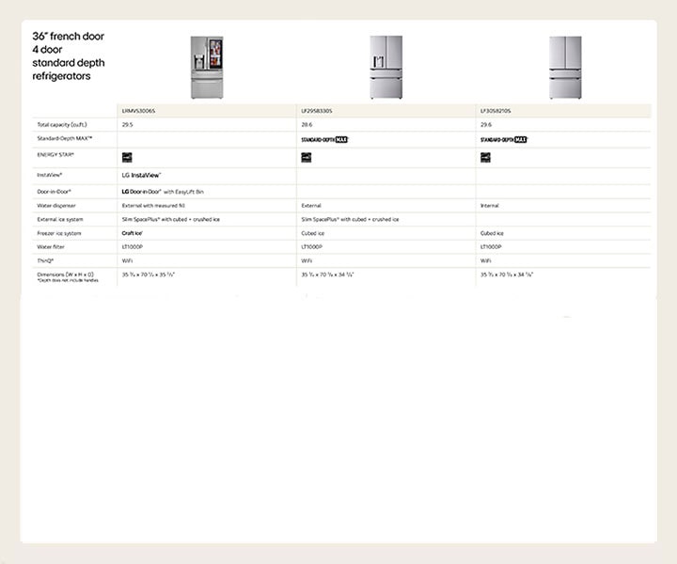
Task: Click the ENERGY STAR icon in the last model column
Action: (x=485, y=158)
